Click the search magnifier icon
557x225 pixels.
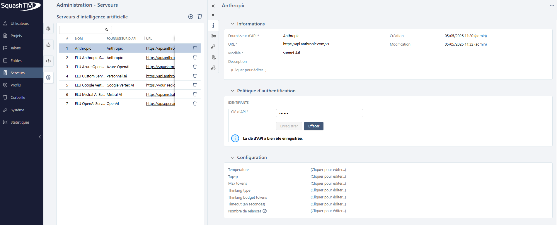(x=107, y=30)
